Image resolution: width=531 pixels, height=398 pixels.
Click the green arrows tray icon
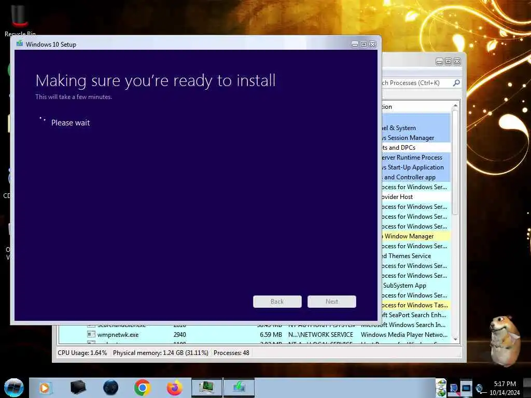point(441,388)
